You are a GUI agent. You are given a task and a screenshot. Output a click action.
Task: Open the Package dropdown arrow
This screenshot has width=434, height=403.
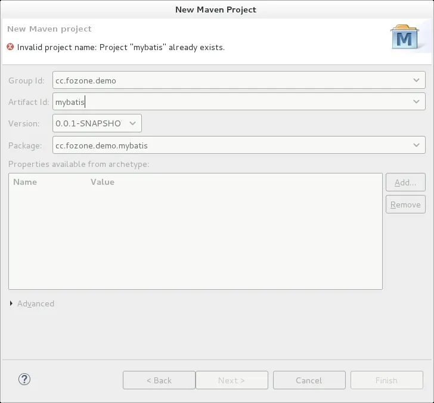point(416,145)
